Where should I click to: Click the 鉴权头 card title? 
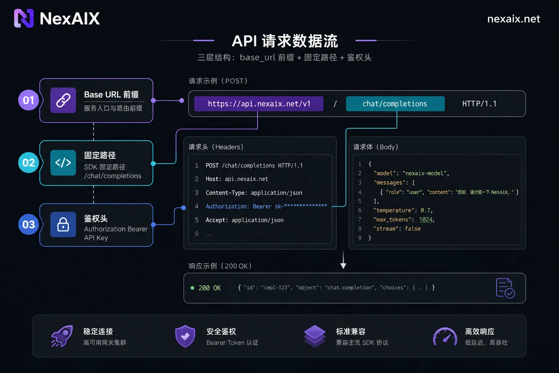click(x=96, y=218)
